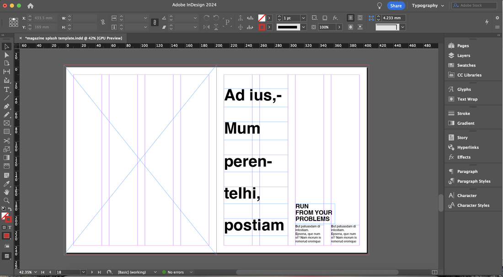Select the Pencil tool
This screenshot has height=277, width=503.
tap(6, 115)
